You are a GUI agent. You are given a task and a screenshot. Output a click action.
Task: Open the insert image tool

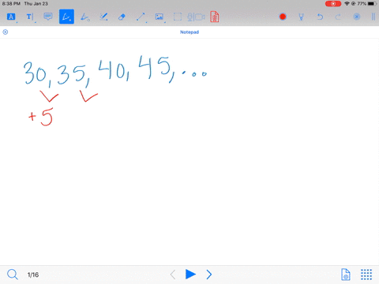point(159,17)
